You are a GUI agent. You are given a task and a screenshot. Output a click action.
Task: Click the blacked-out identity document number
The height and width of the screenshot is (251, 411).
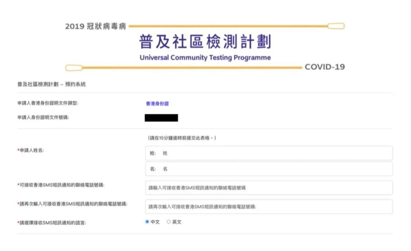click(161, 118)
